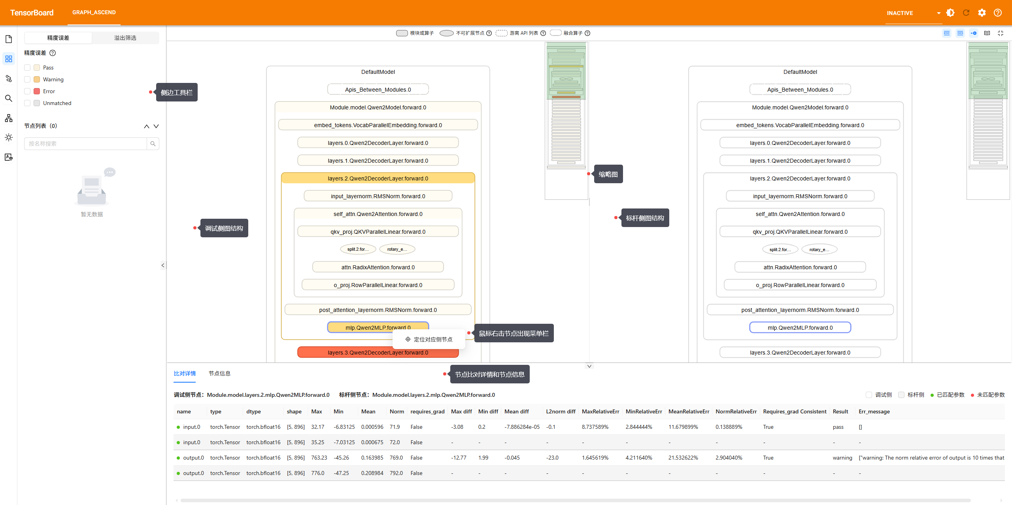Tick the 调试侧 checkbox above table
The width and height of the screenshot is (1012, 505).
[869, 395]
